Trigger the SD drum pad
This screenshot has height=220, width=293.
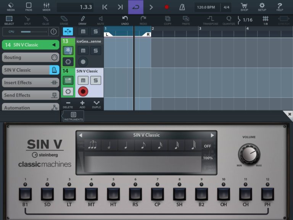tap(47, 194)
